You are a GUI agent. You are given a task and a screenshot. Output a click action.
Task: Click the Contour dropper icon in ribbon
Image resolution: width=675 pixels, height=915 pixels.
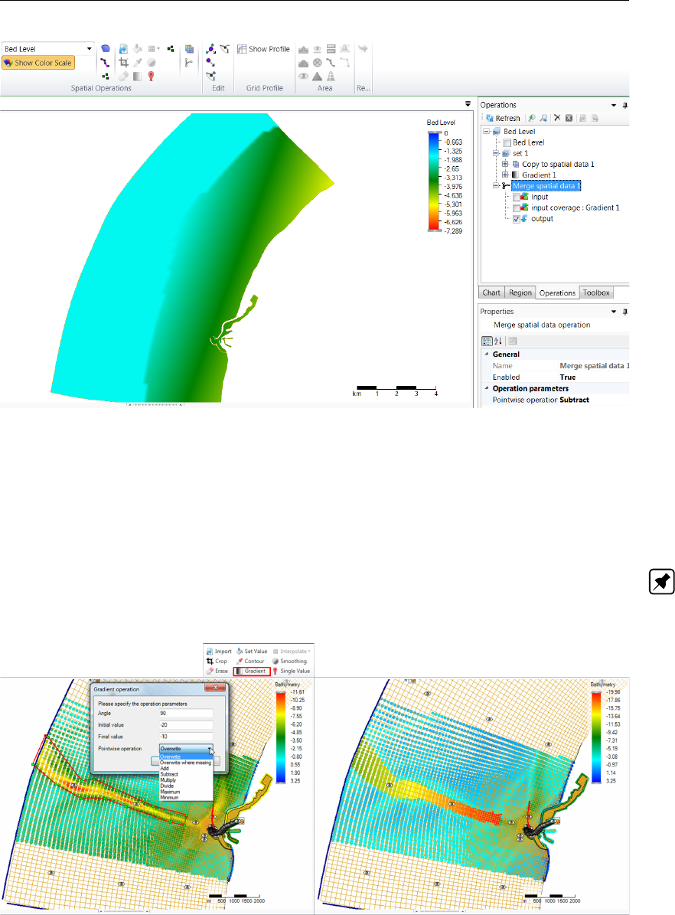138,63
